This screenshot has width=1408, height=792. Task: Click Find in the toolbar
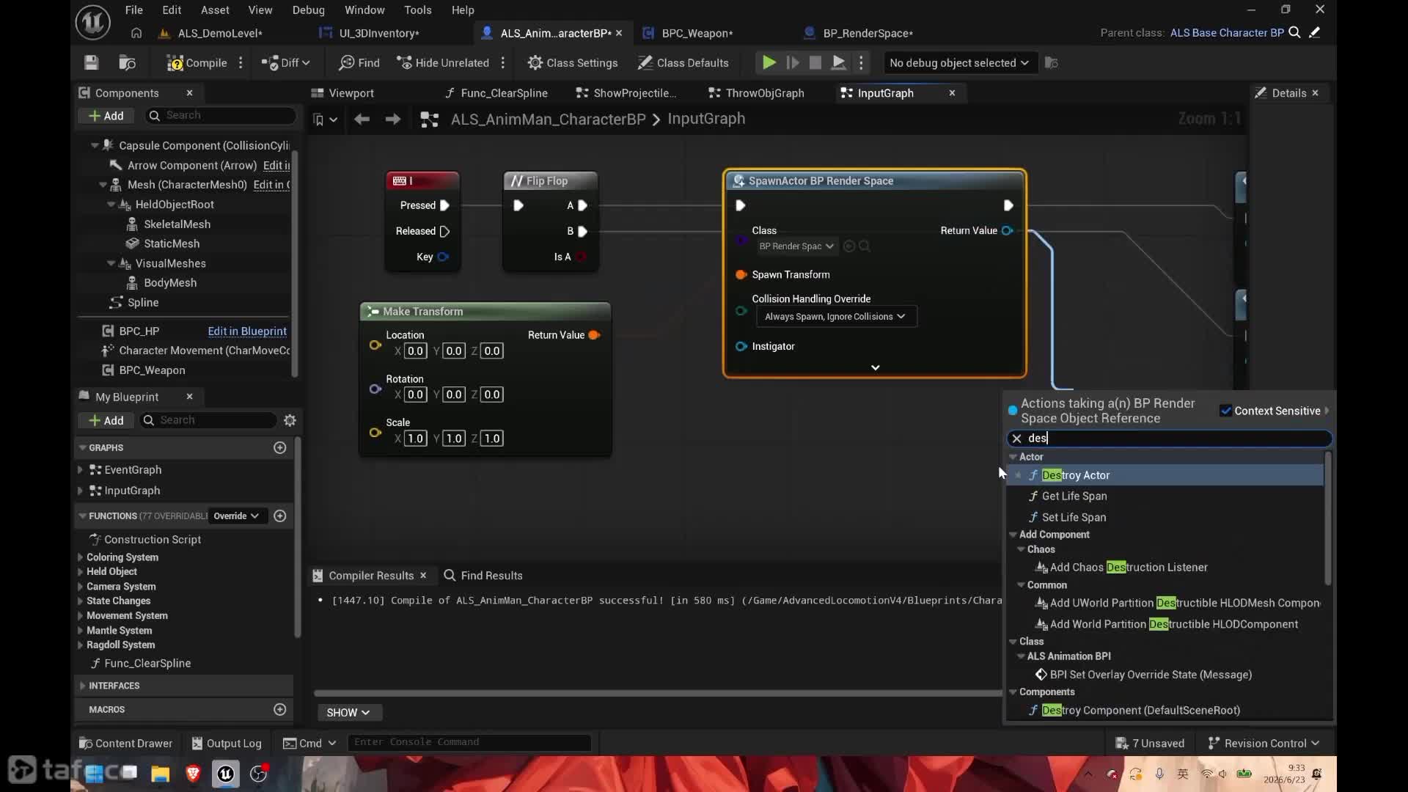[x=359, y=63]
